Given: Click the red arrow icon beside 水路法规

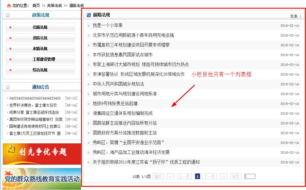Looking at the screenshot, I should click(x=11, y=49).
